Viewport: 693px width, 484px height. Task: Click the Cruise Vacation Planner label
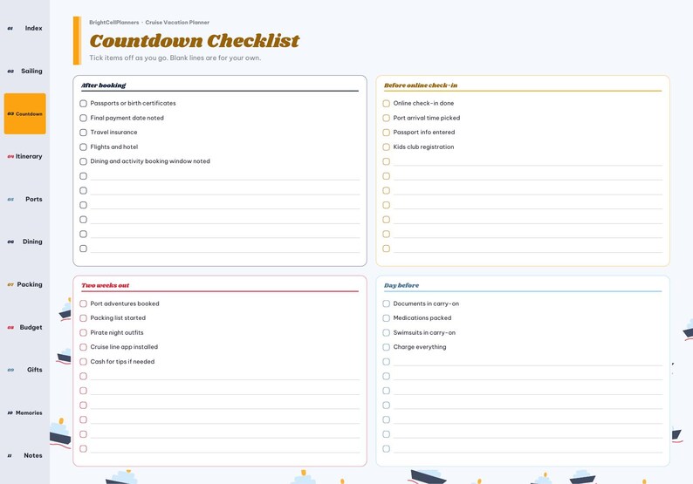[x=177, y=22]
